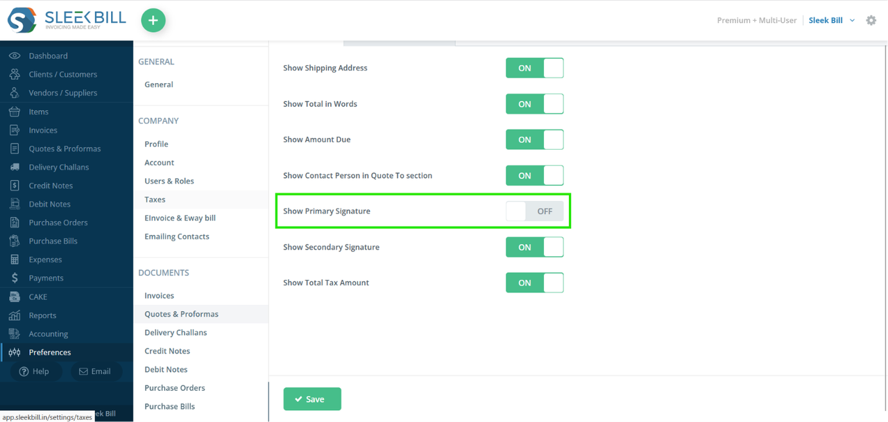The height and width of the screenshot is (422, 888).
Task: Open Taxes settings in Company section
Action: [155, 200]
